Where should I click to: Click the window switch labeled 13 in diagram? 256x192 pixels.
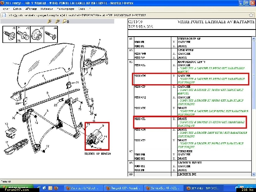coord(11,133)
